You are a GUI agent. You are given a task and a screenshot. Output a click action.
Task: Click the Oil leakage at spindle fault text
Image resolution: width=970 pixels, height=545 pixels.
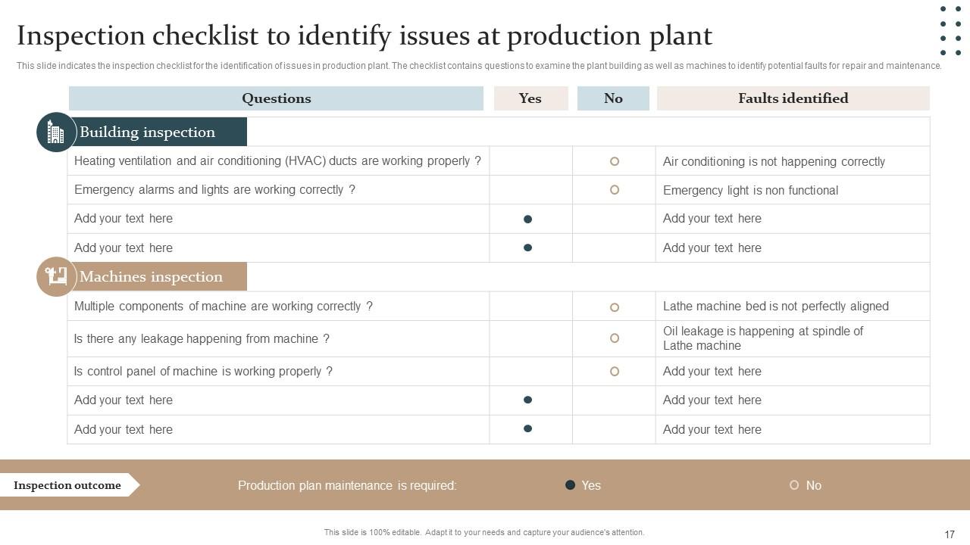[x=763, y=338]
